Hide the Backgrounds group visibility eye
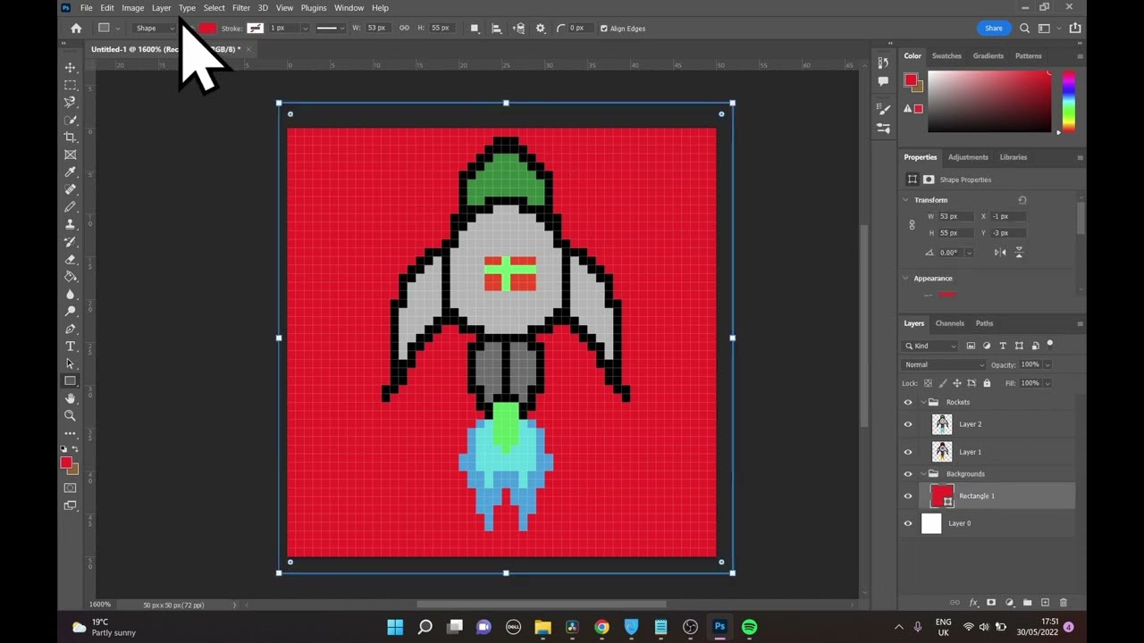Screen dimensions: 1144x643 point(908,474)
